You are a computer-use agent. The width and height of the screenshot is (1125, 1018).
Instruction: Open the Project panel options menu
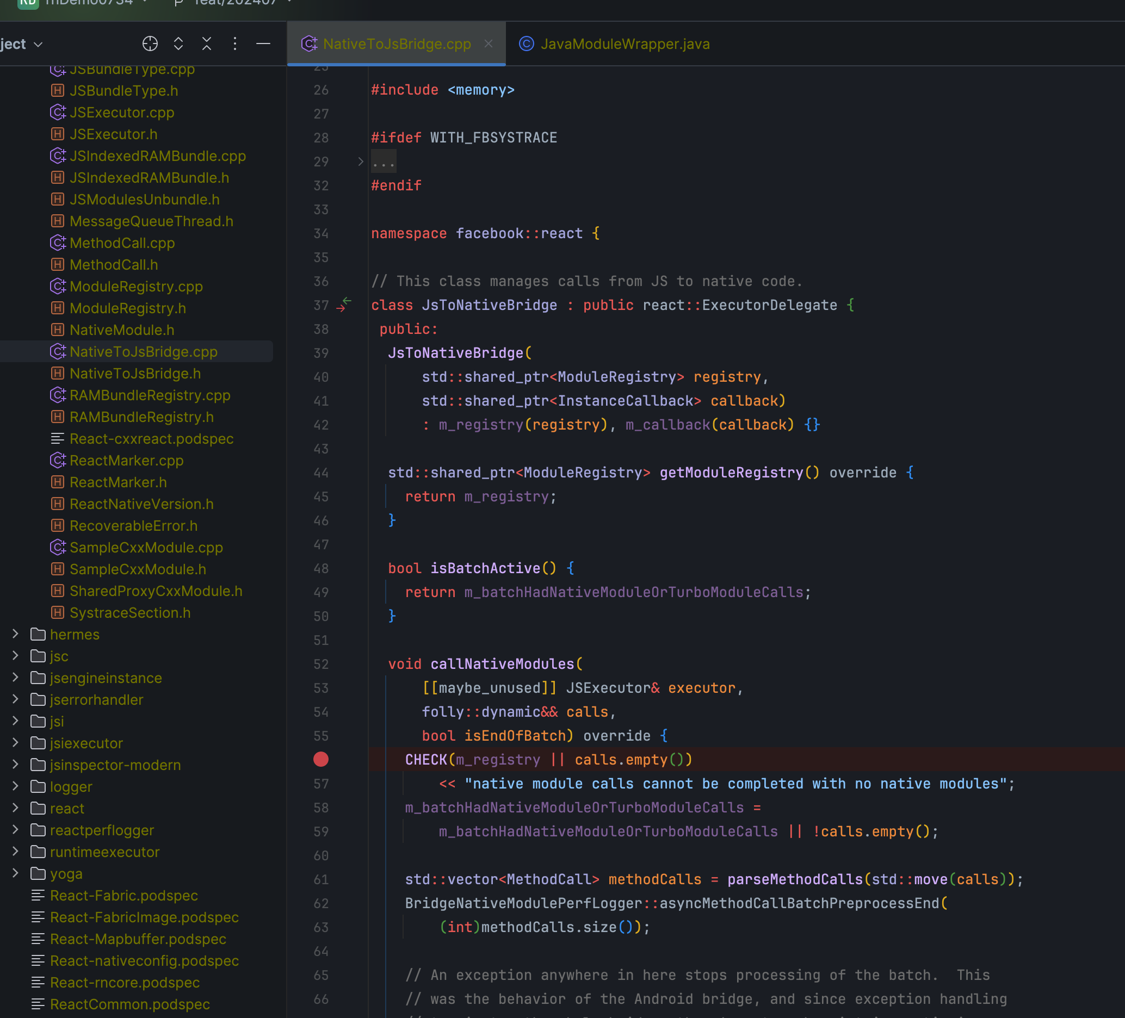click(235, 44)
